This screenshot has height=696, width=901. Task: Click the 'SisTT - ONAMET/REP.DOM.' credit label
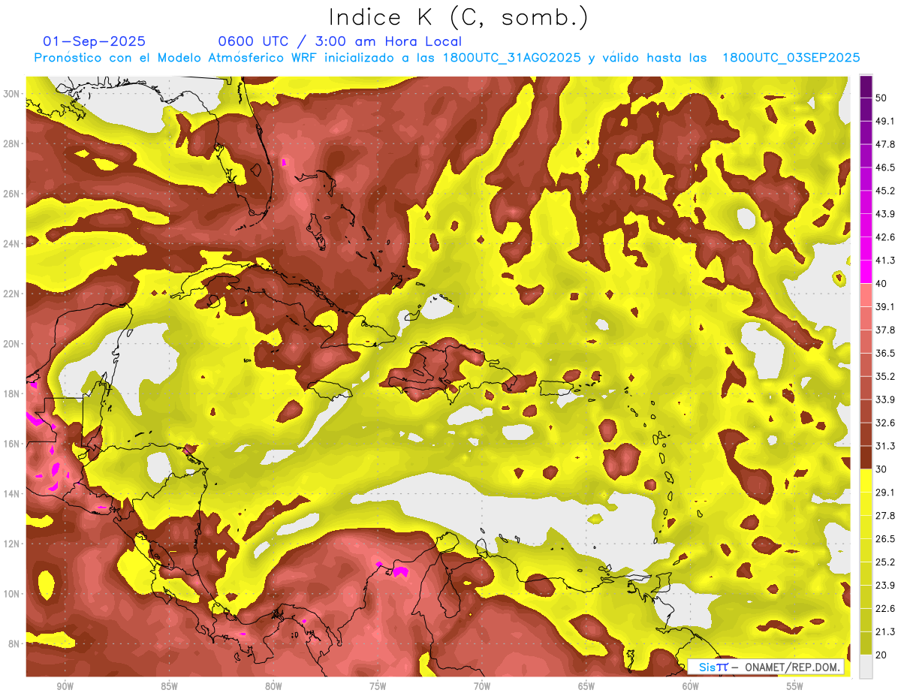(767, 667)
